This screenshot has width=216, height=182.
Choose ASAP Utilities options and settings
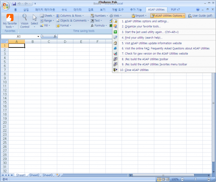(164, 21)
